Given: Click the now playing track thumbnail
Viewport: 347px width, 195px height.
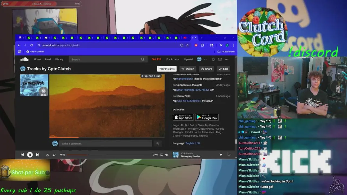Looking at the screenshot, I should tap(176, 155).
